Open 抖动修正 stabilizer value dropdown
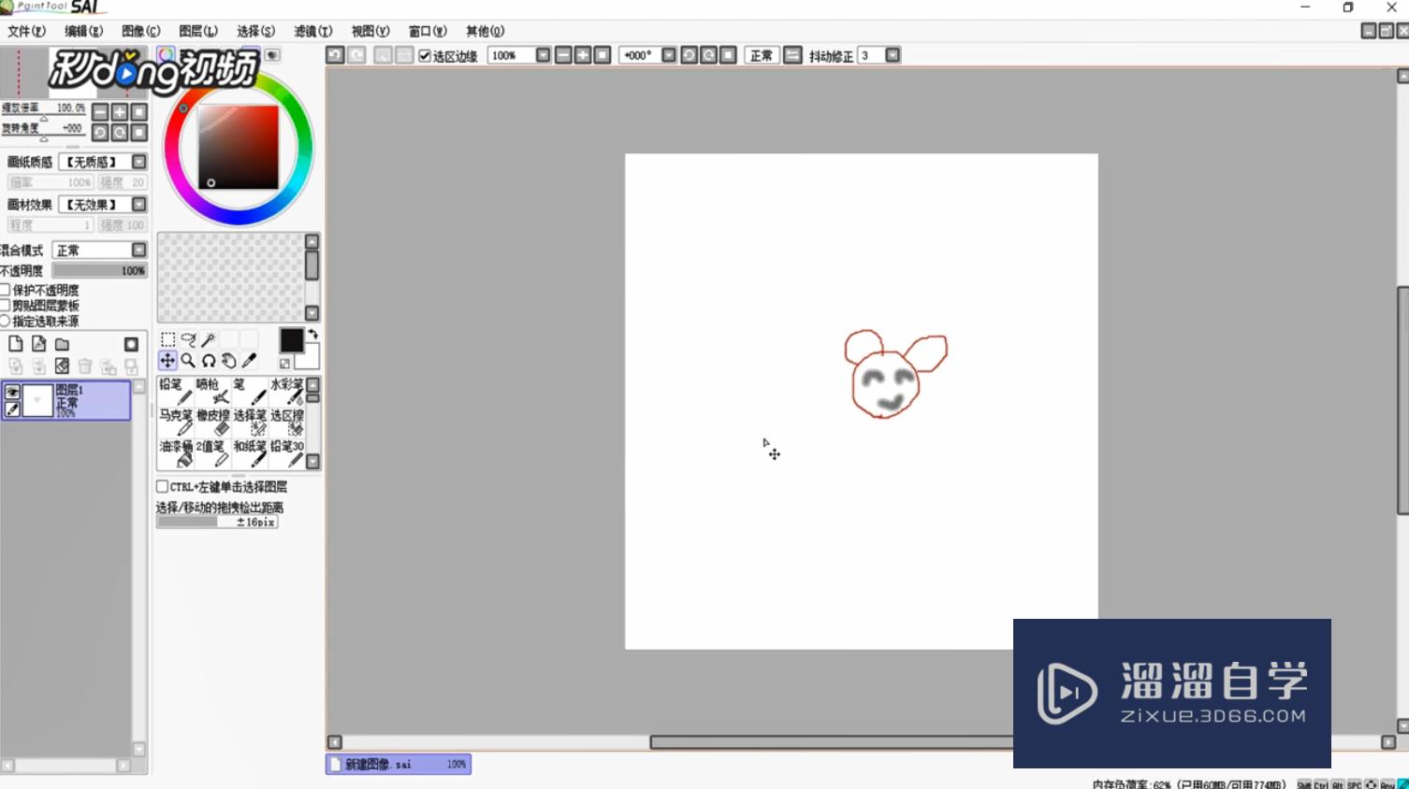The image size is (1409, 789). point(893,55)
